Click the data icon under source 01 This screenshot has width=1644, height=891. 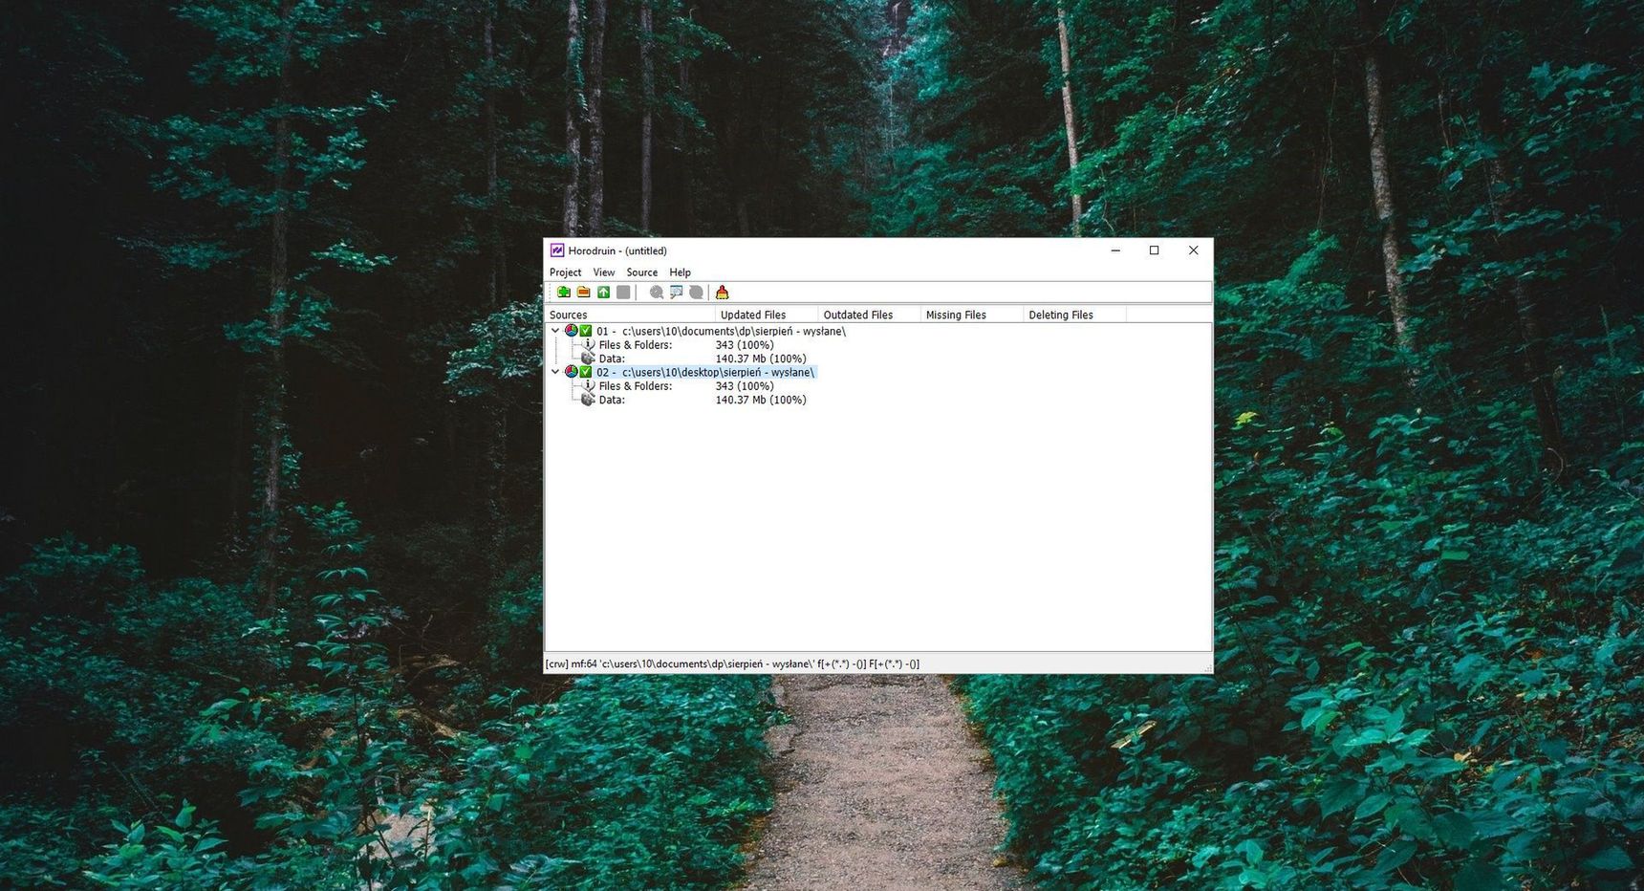tap(589, 359)
